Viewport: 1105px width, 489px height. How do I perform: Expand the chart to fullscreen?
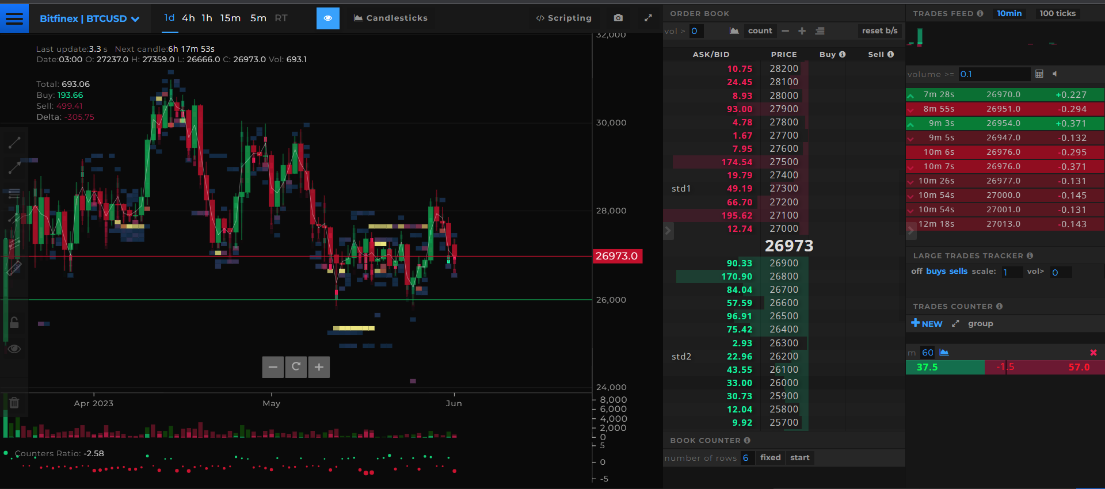tap(648, 18)
